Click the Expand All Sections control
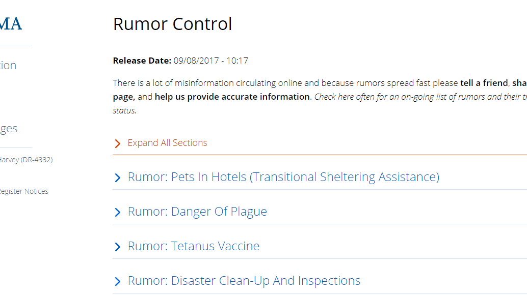Viewport: 527px width, 295px height. [x=168, y=143]
